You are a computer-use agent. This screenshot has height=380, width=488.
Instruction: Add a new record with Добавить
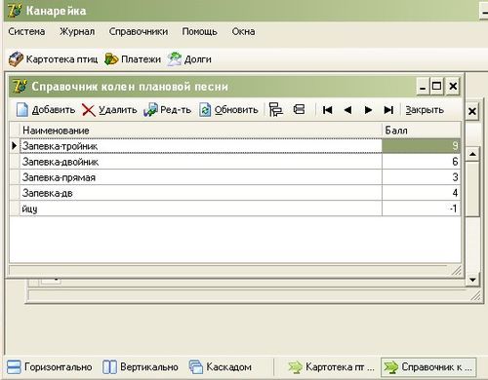tap(46, 110)
